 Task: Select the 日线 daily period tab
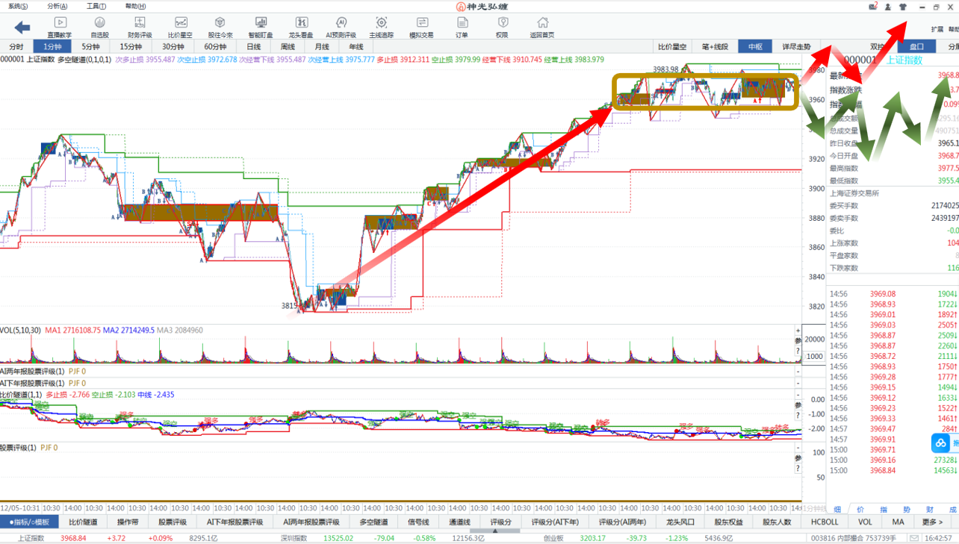[x=254, y=46]
